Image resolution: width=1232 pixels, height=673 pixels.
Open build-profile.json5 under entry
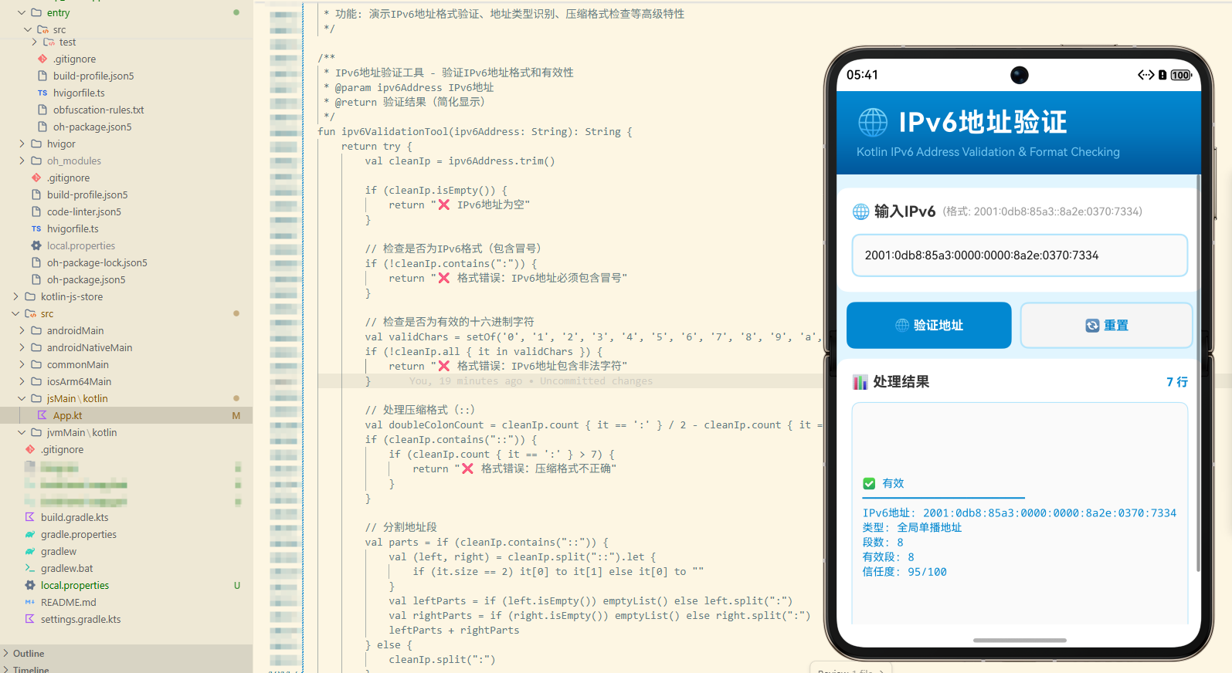93,76
